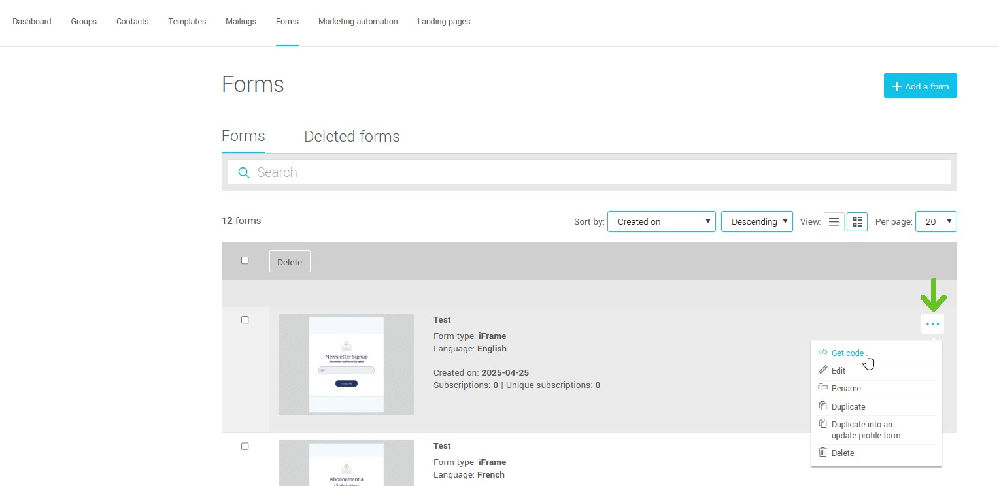Click the Duplicate copy icon in the menu
Viewport: 999px width, 486px height.
click(823, 406)
